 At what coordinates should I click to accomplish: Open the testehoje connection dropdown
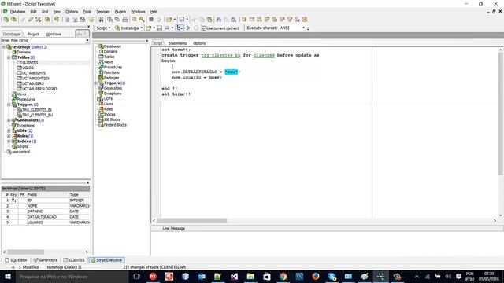coord(142,28)
